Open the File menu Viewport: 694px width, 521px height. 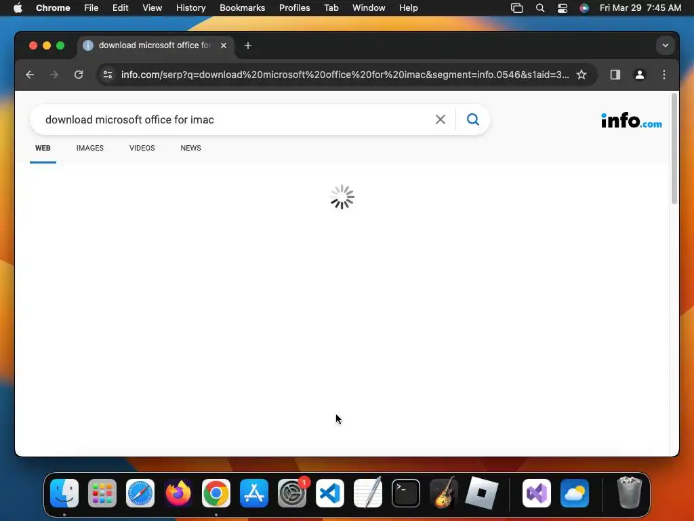91,8
